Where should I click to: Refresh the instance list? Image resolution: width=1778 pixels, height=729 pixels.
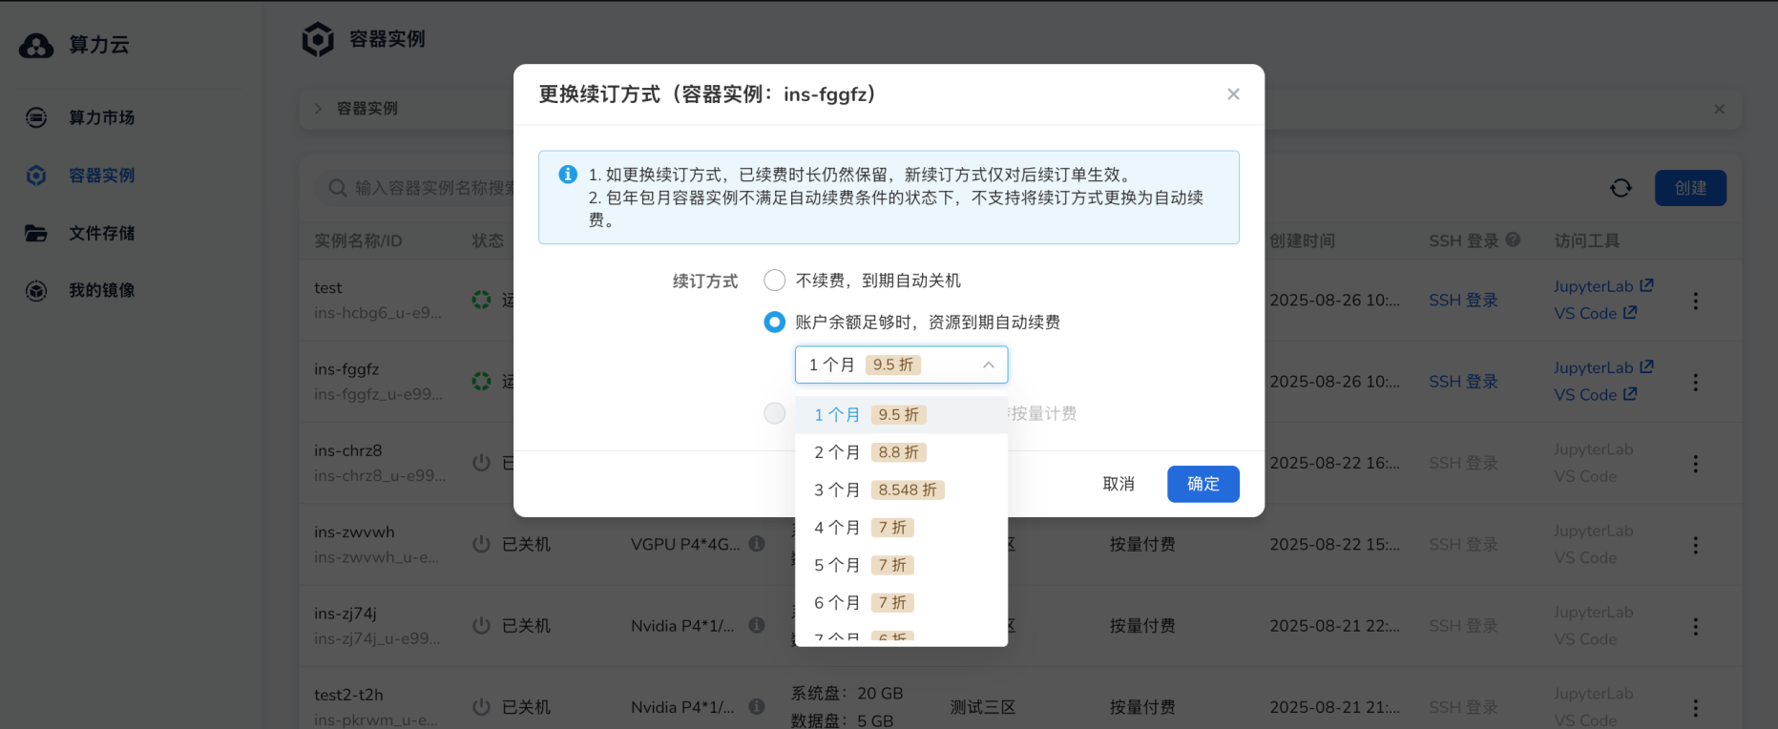point(1621,188)
